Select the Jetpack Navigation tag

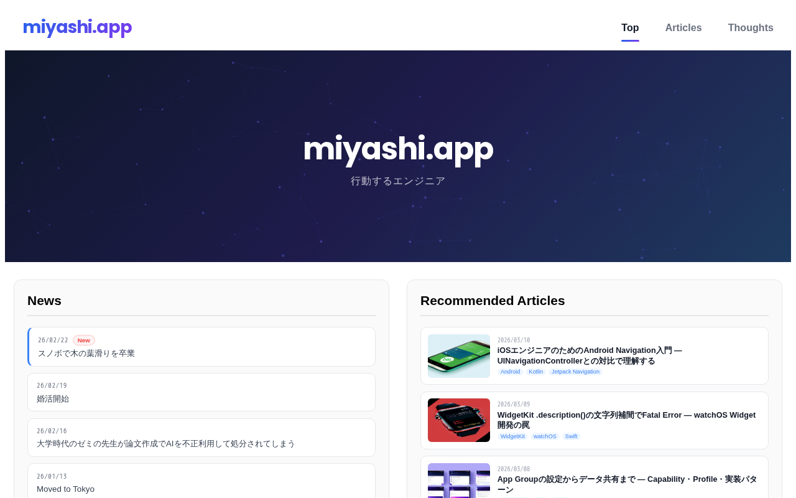[575, 372]
